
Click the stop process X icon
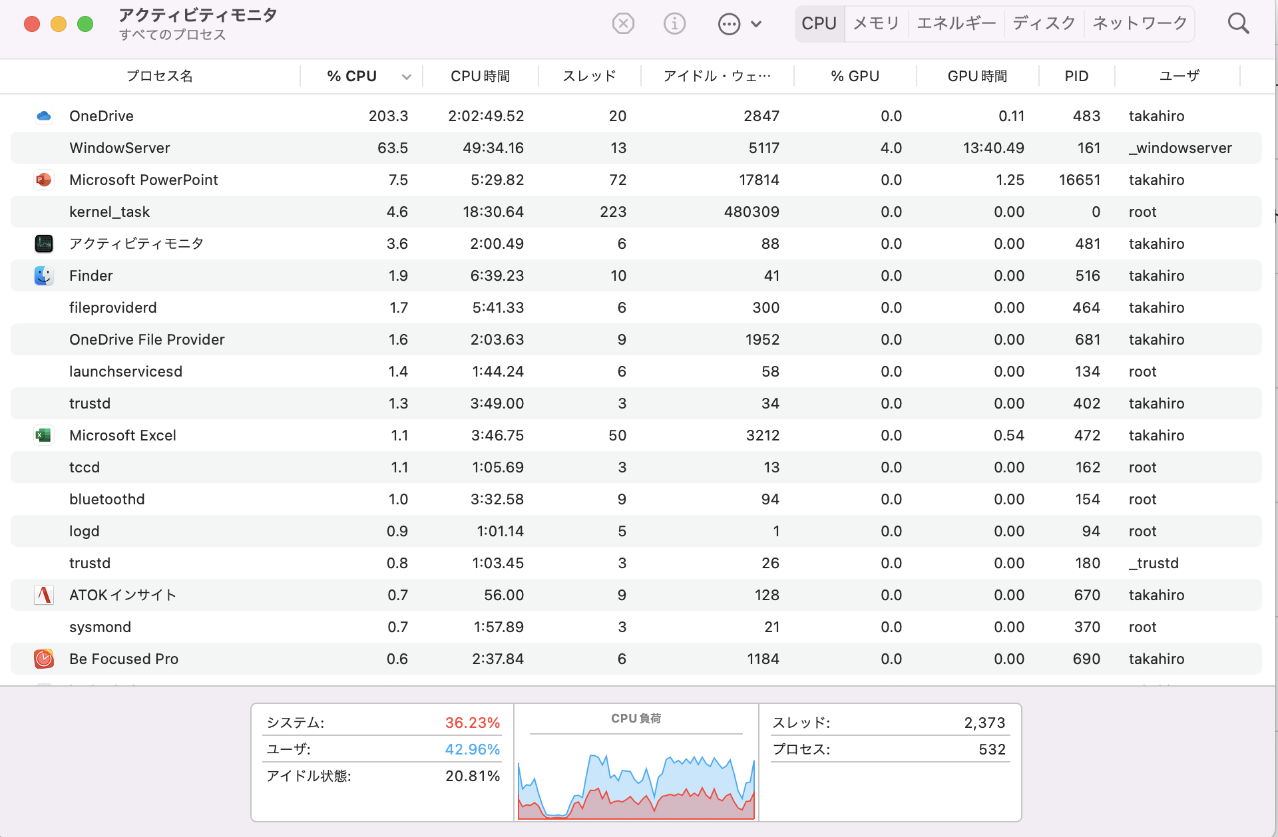(x=623, y=24)
